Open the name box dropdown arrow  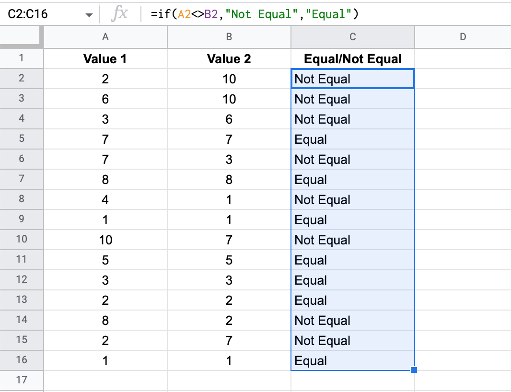[89, 14]
